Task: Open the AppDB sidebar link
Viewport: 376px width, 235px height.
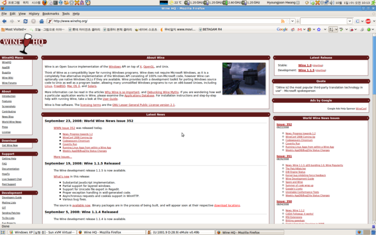Action: pyautogui.click(x=6, y=67)
